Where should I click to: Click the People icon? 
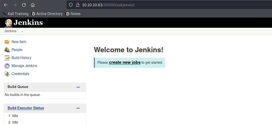pyautogui.click(x=7, y=50)
